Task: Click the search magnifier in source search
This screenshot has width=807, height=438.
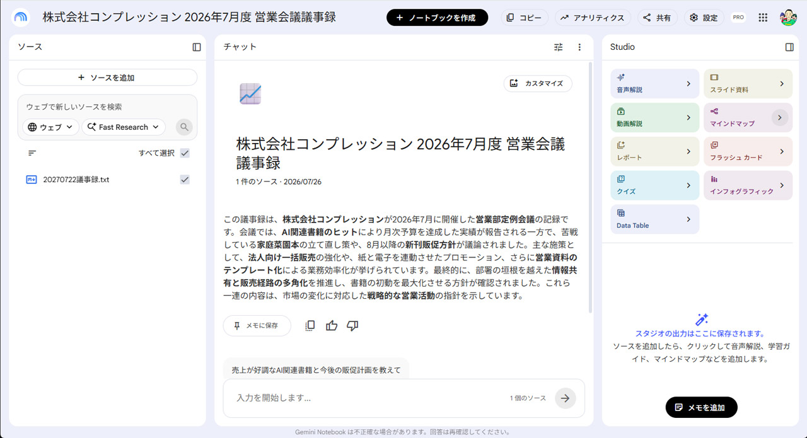Action: pos(184,127)
